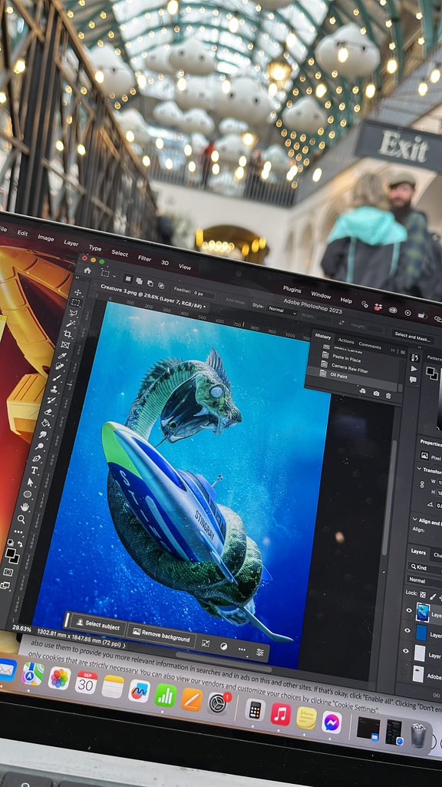Hide the blank white layer's eye icon
The width and height of the screenshot is (442, 787).
tap(405, 650)
